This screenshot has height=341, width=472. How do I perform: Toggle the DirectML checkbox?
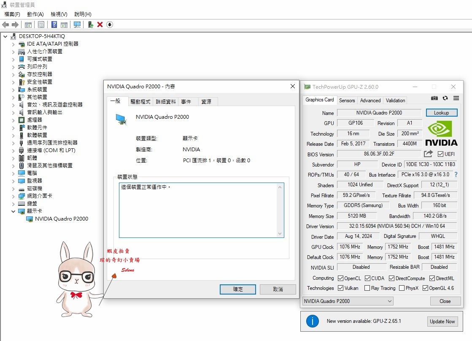(x=432, y=278)
